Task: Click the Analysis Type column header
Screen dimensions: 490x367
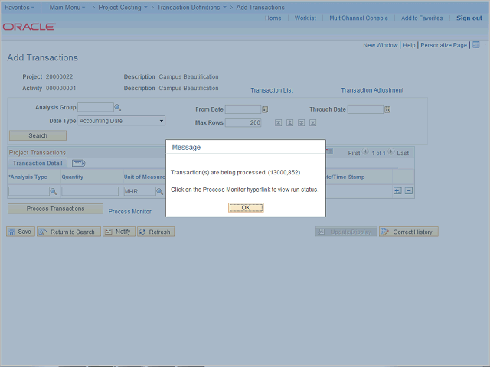Action: (28, 177)
